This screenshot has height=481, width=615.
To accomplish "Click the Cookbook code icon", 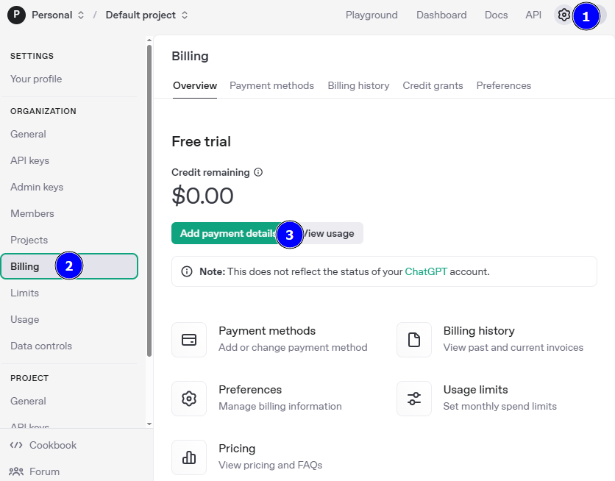I will pyautogui.click(x=16, y=445).
